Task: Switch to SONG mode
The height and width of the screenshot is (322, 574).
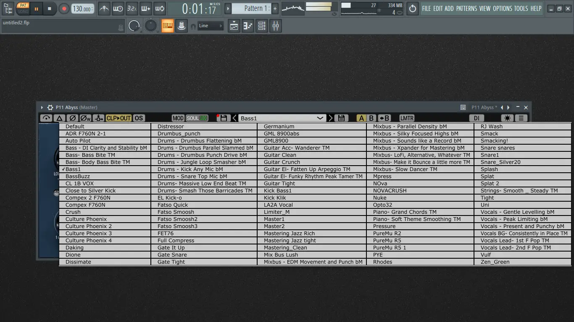Action: [x=23, y=11]
